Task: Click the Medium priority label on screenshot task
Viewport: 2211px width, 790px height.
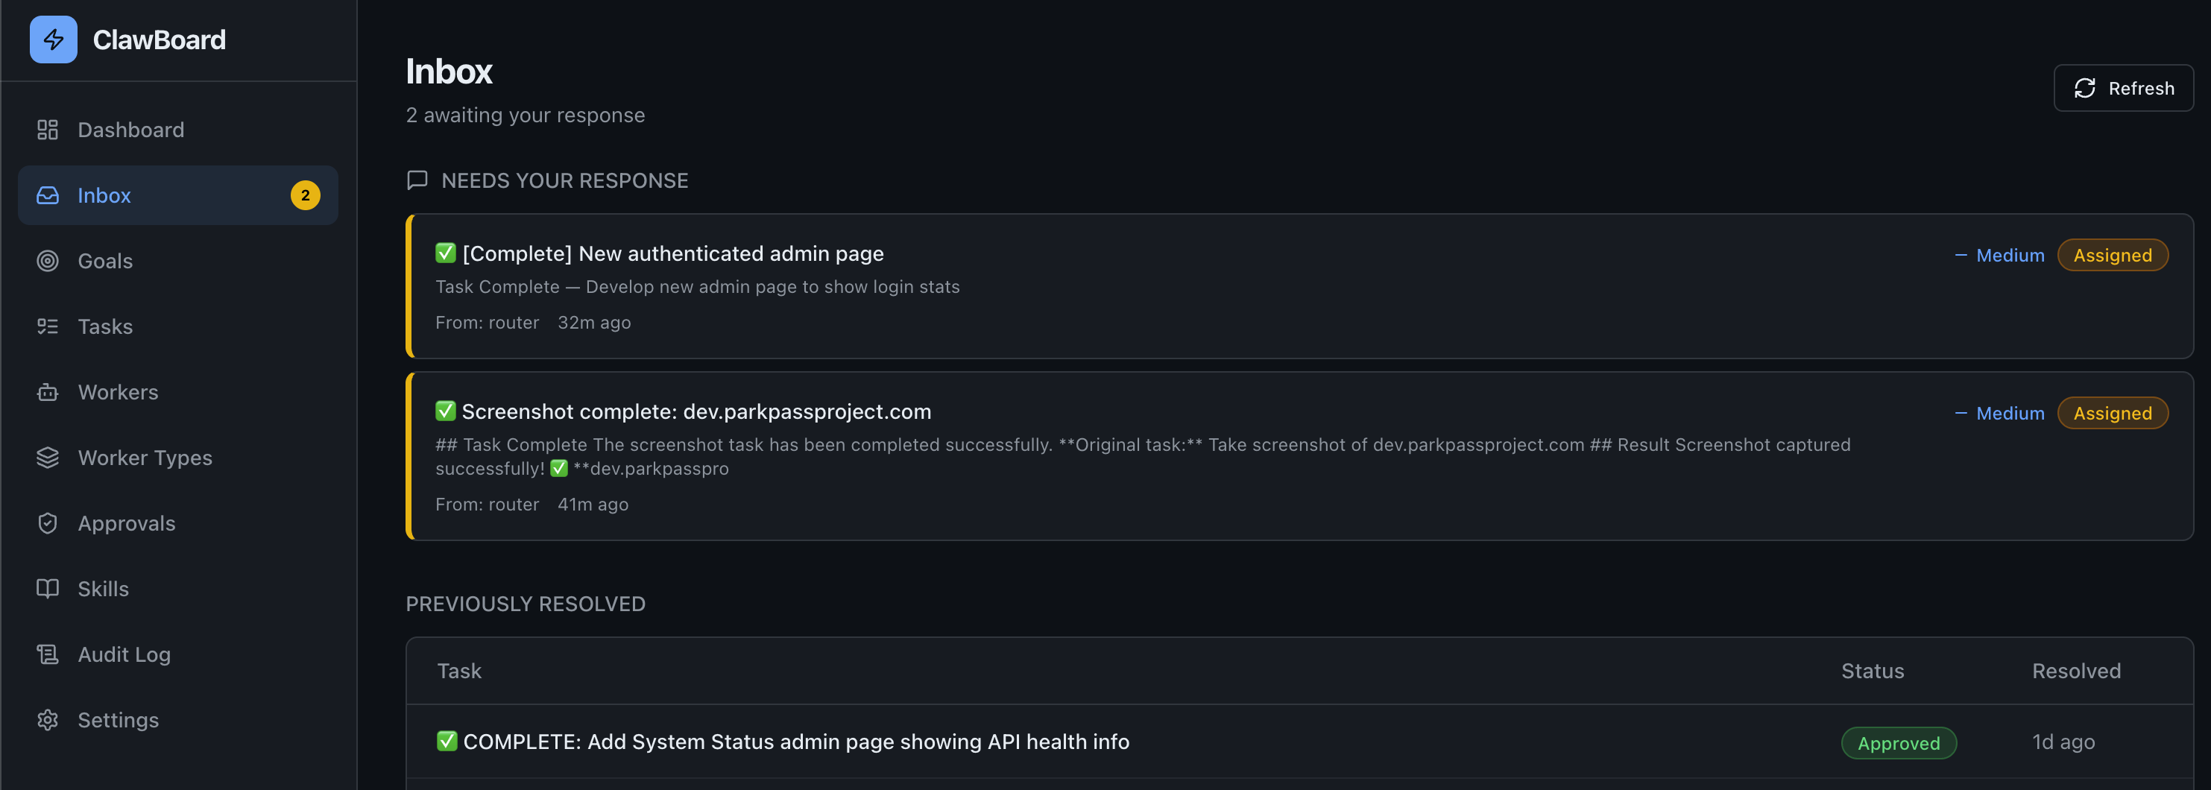Action: click(x=2009, y=414)
